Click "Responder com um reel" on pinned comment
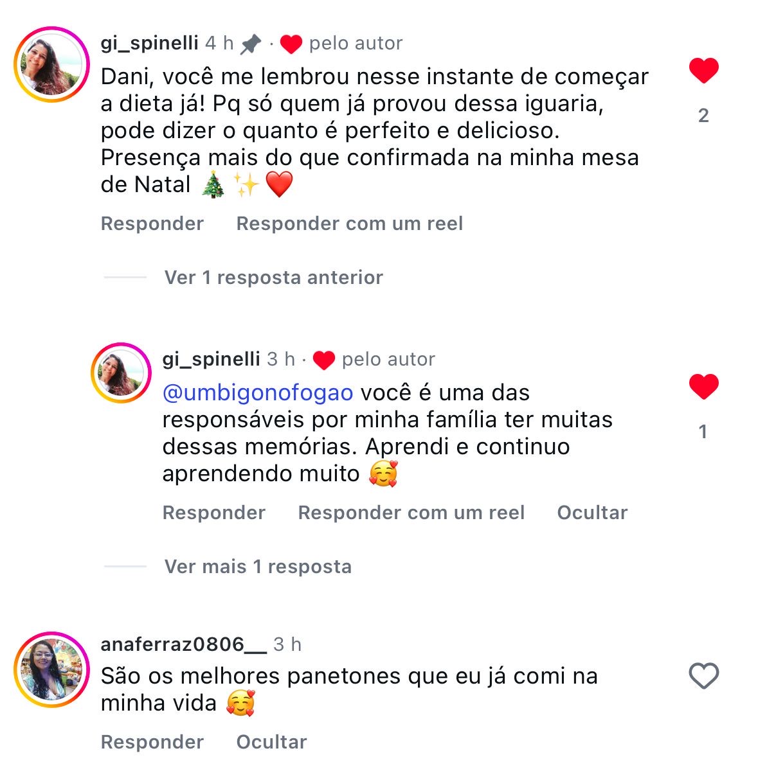Viewport: 758px width, 771px height. point(350,224)
